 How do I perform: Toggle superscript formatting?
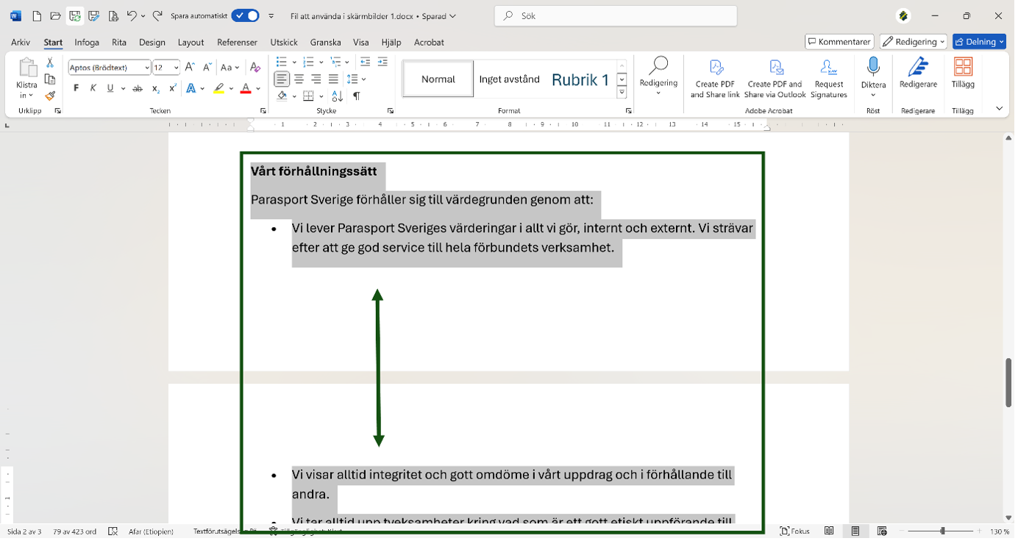172,88
